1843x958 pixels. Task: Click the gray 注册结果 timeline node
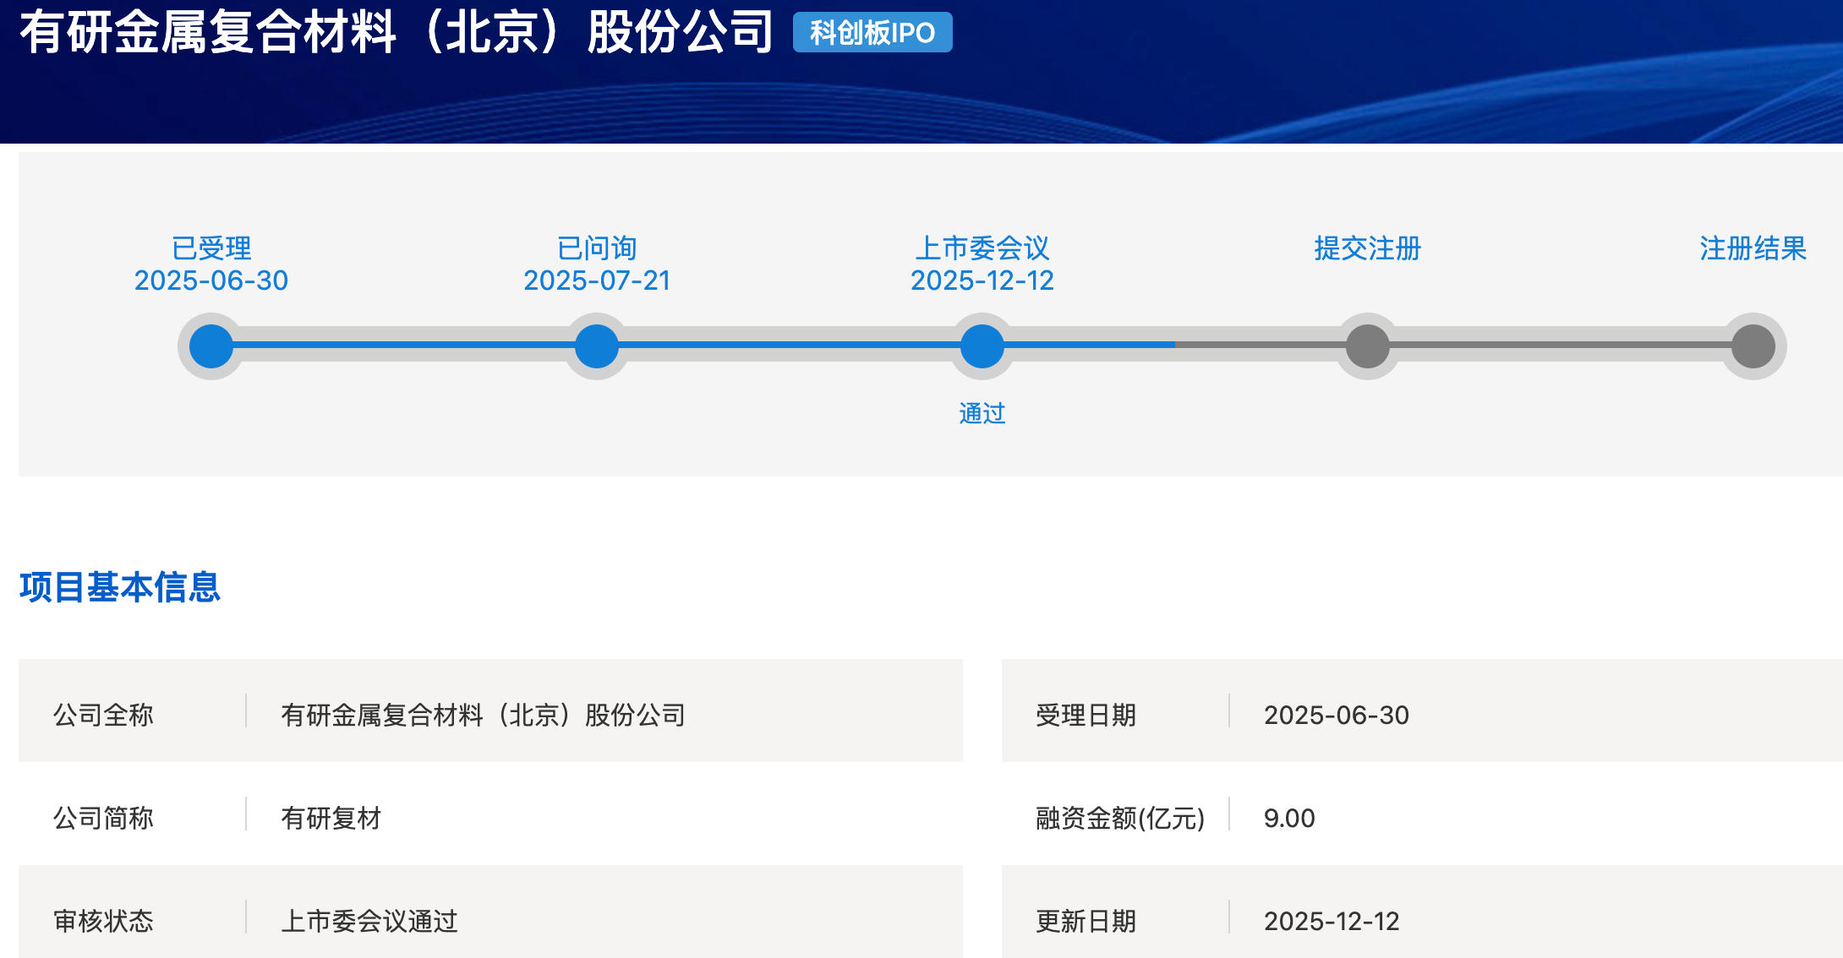(1753, 346)
